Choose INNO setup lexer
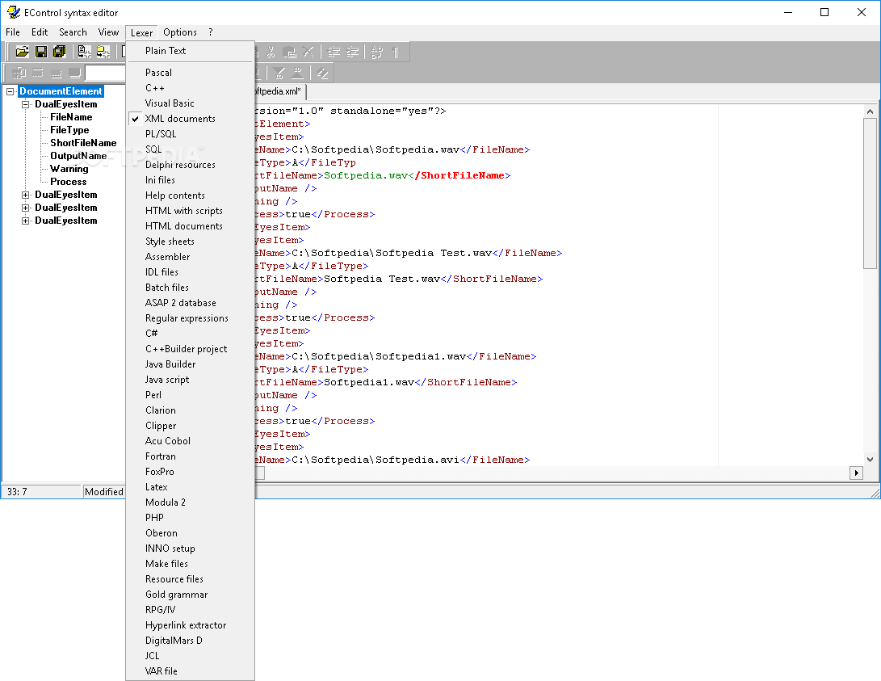 190,549
